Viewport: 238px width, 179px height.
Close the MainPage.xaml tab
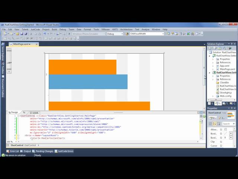click(x=36, y=44)
